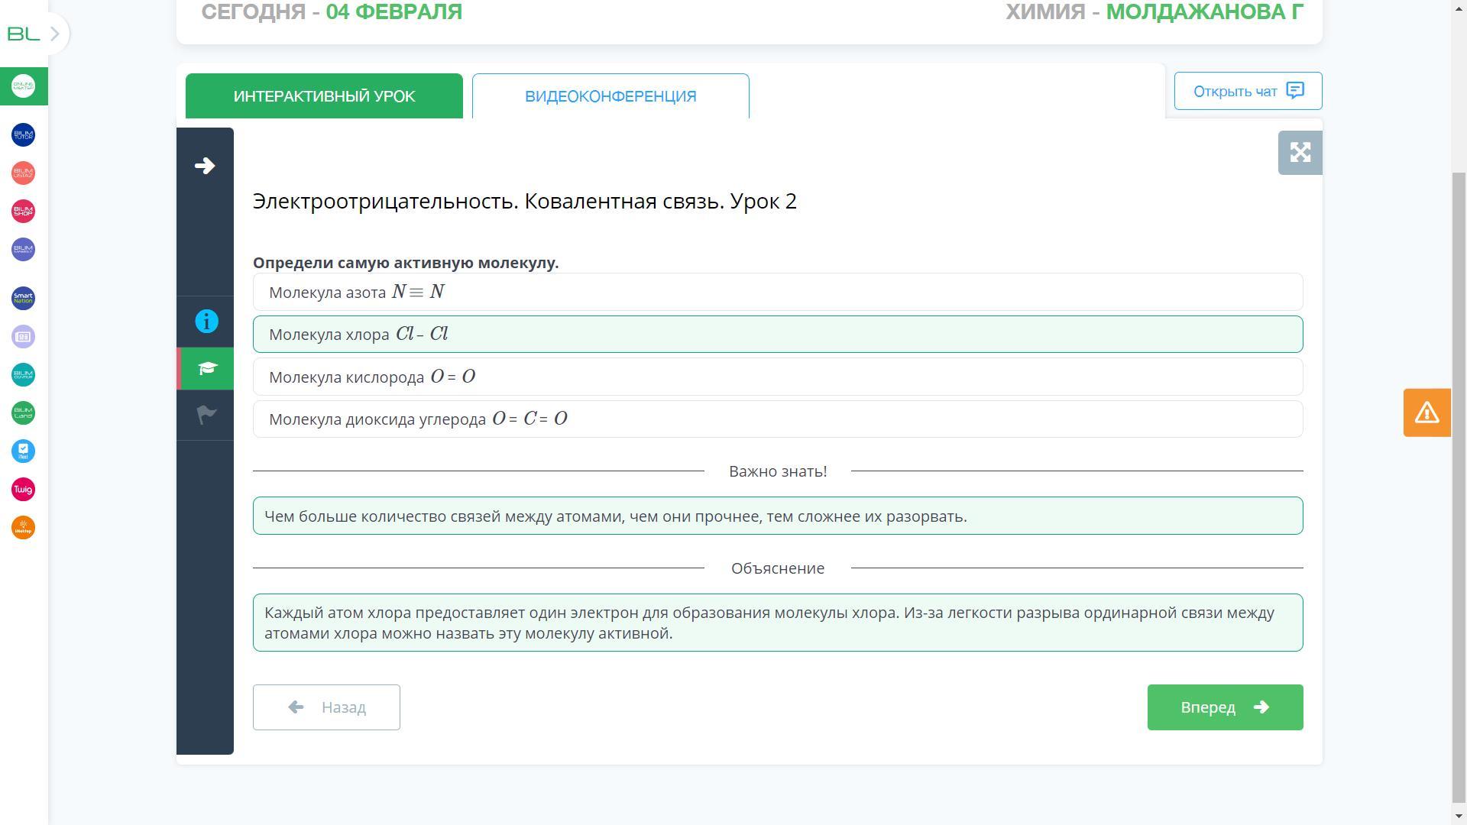Click the info icon in lesson panel
This screenshot has height=825, width=1467.
tap(206, 322)
